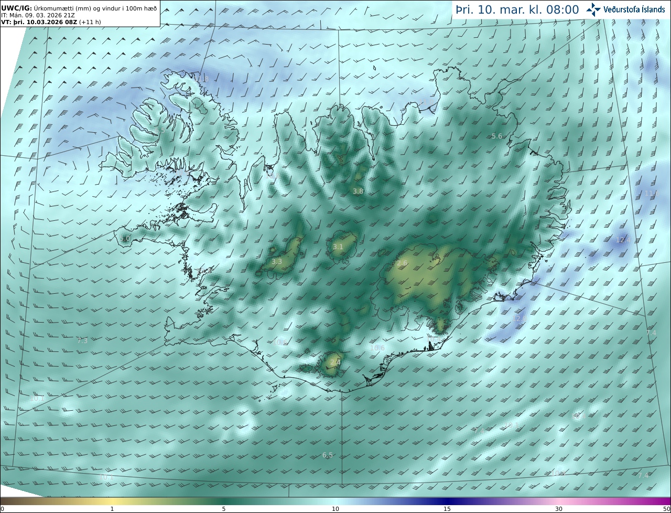Click the '30' tick on colour scale
The height and width of the screenshot is (513, 671).
click(559, 509)
